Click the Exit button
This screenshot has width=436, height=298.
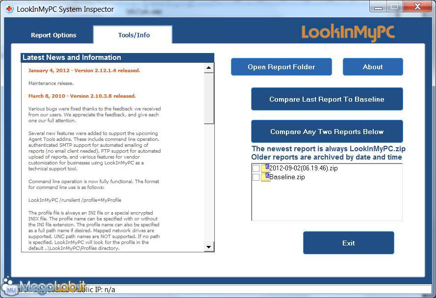[348, 243]
